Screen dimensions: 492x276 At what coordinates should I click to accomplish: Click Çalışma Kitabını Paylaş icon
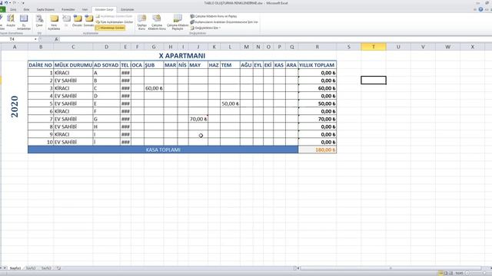[x=178, y=22]
